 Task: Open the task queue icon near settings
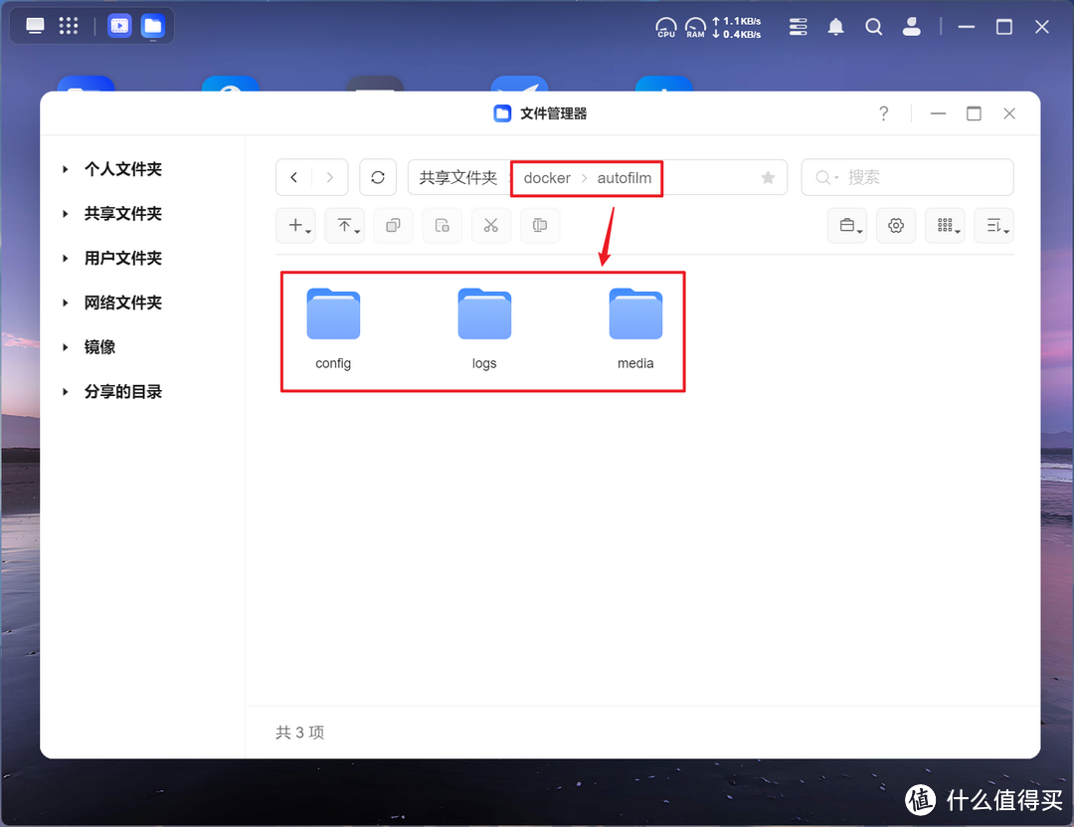pos(846,225)
